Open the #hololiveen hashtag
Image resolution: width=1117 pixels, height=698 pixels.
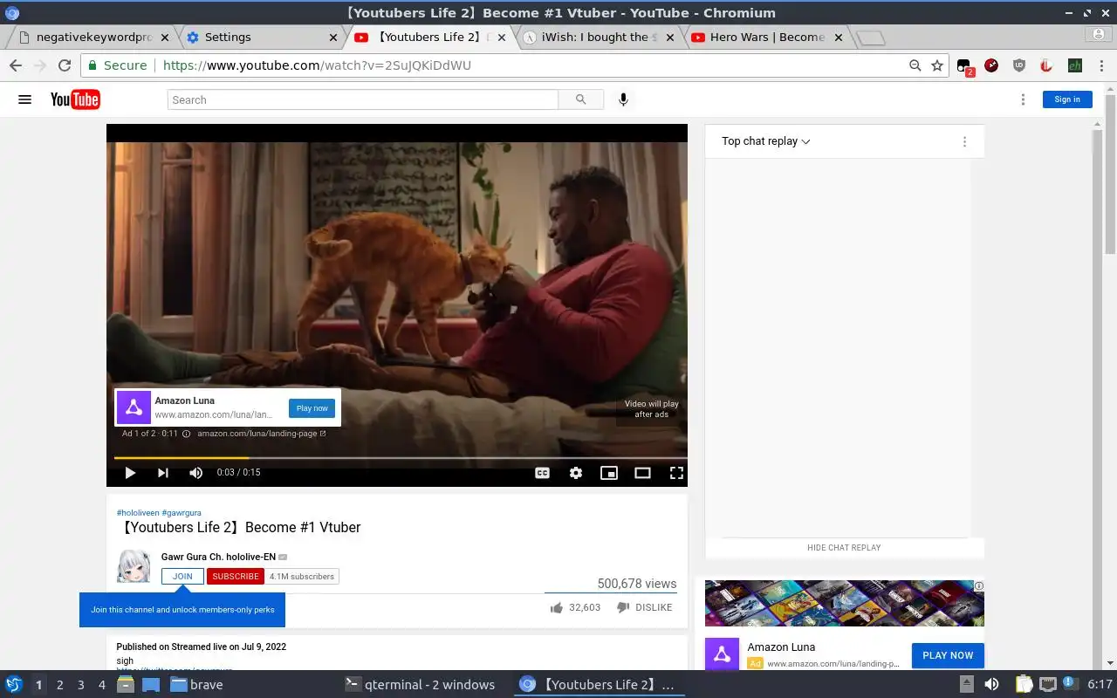[138, 513]
